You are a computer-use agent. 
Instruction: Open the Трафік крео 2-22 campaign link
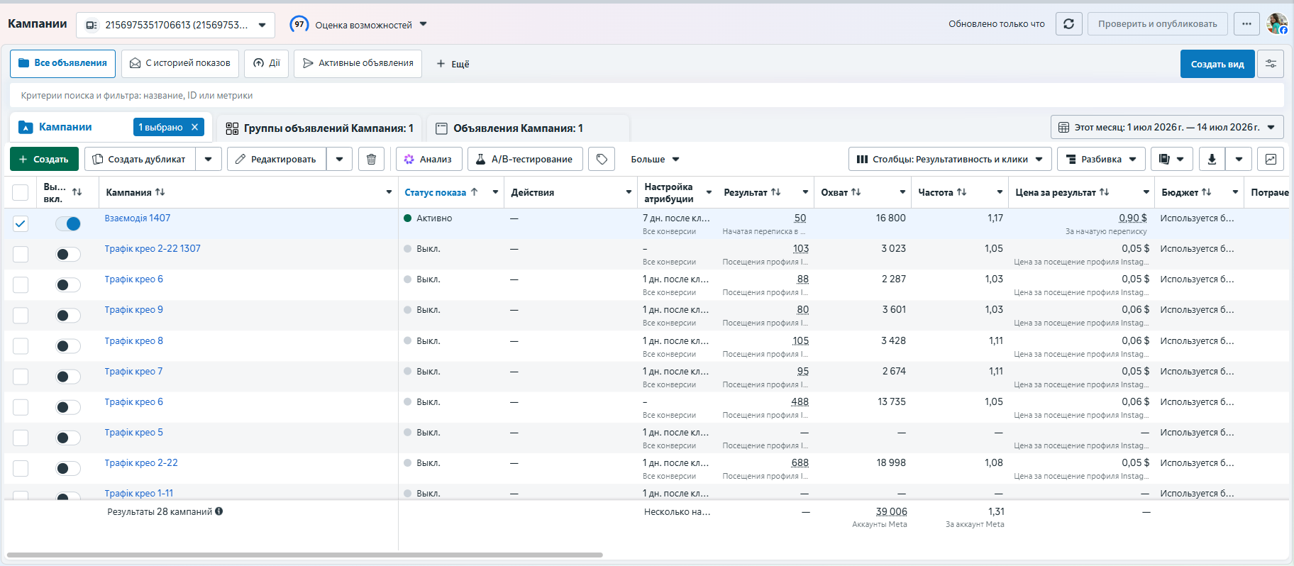[x=141, y=463]
